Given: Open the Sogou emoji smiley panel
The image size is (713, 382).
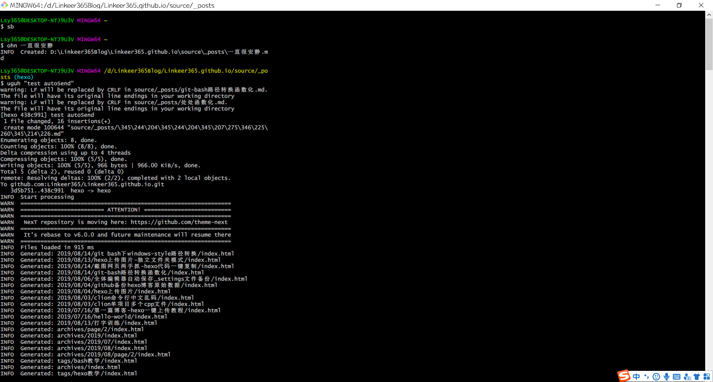Looking at the screenshot, I should pos(656,377).
